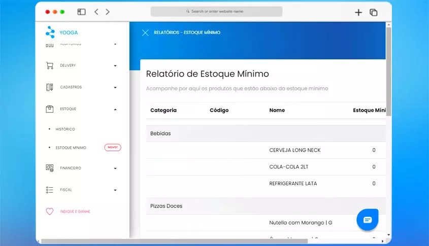Open the blue chat bubble button
The width and height of the screenshot is (429, 246).
368,220
